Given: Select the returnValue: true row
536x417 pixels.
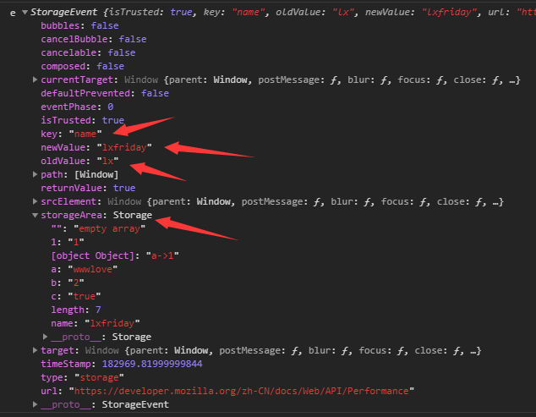Looking at the screenshot, I should 88,188.
